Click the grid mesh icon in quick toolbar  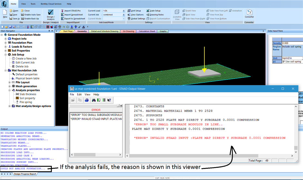click(48, 27)
